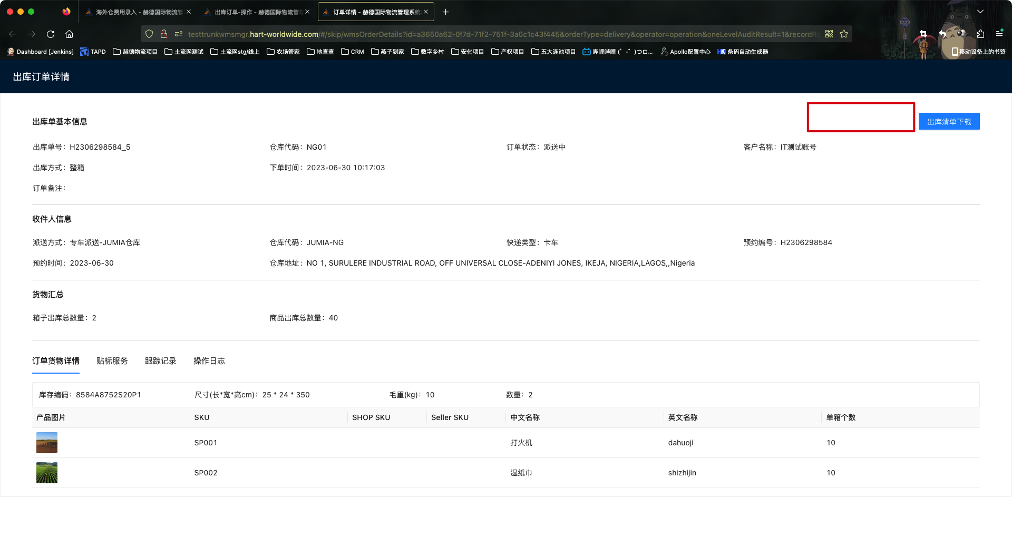Open the 跟踪记录 tab
Image resolution: width=1012 pixels, height=556 pixels.
click(x=160, y=361)
